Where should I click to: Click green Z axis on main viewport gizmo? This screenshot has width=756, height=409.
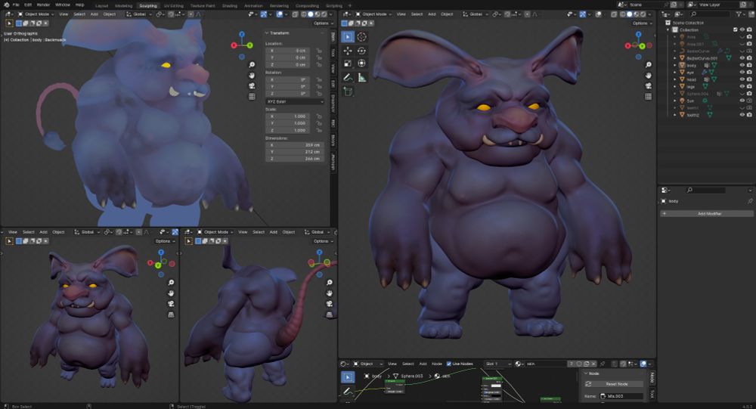(x=642, y=46)
